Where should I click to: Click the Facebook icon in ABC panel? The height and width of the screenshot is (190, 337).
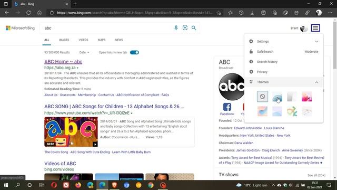(x=227, y=107)
